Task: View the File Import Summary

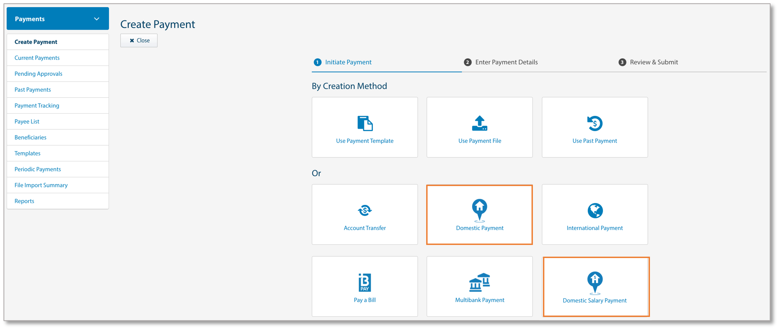Action: (x=41, y=185)
